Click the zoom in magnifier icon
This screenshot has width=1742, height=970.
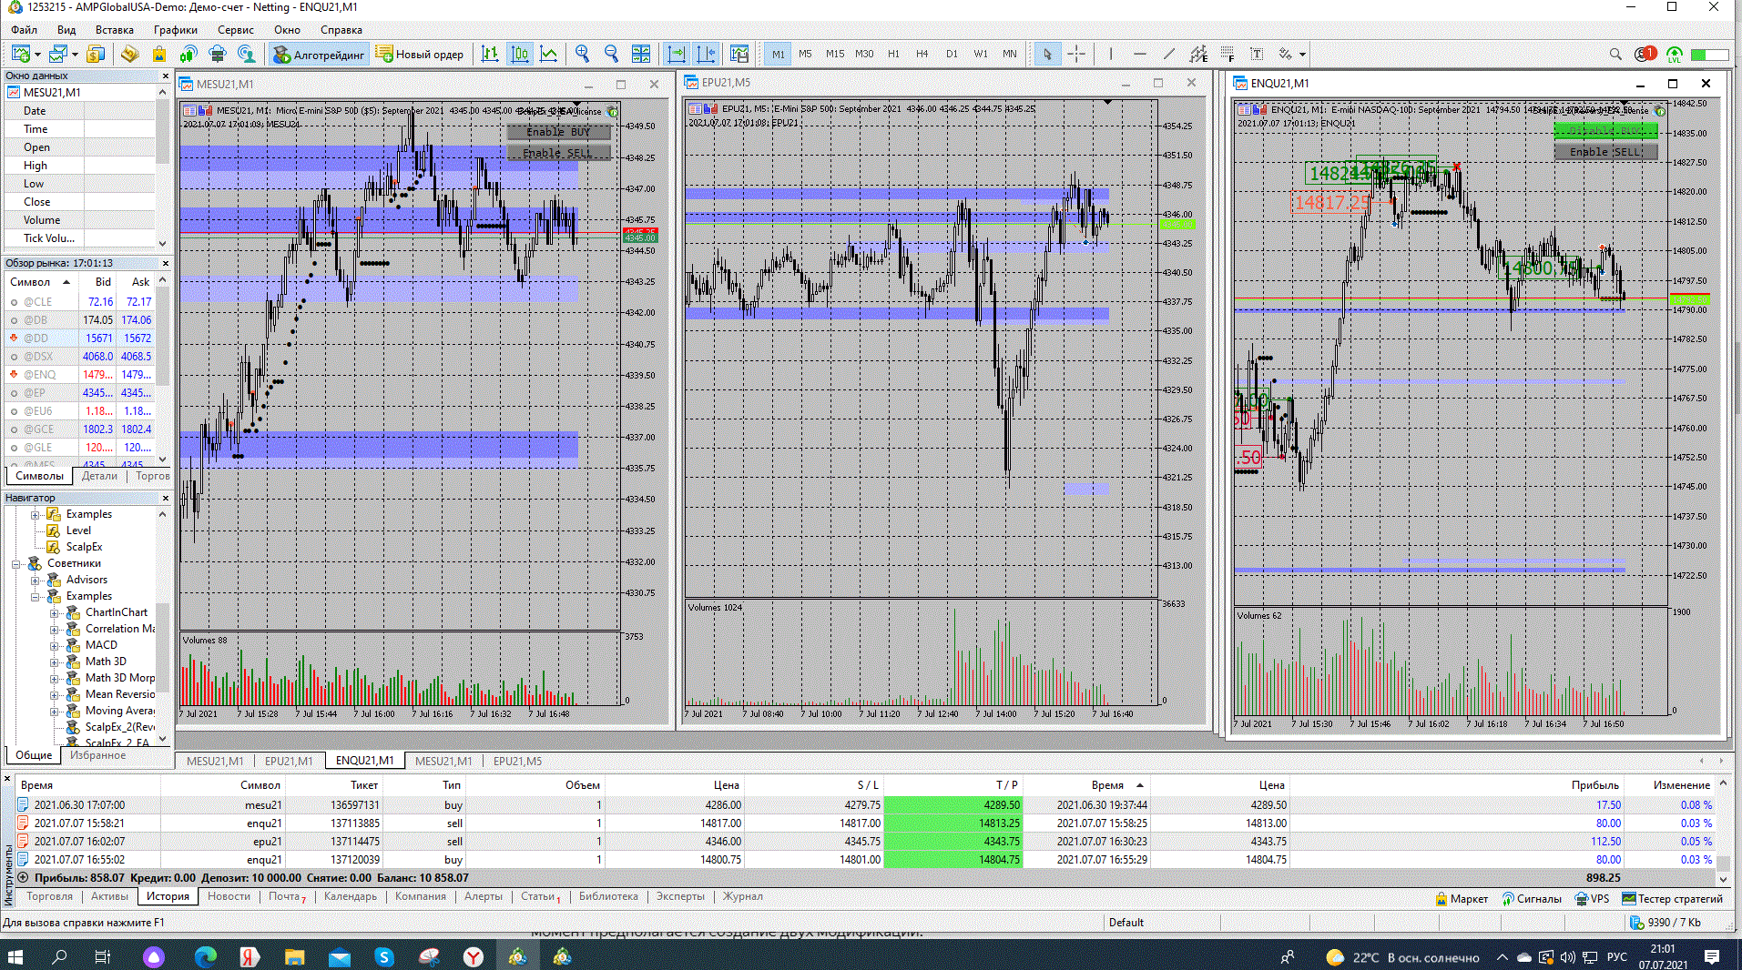pyautogui.click(x=582, y=55)
